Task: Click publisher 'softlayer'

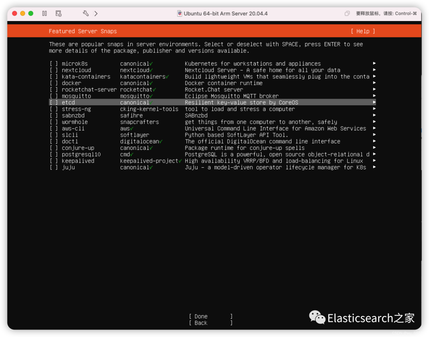Action: click(x=135, y=135)
